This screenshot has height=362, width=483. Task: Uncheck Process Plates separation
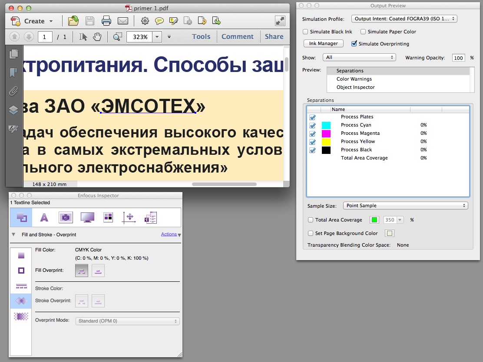[312, 117]
